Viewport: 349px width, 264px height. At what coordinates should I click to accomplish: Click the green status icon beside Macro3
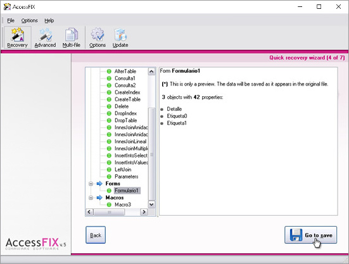coord(109,204)
